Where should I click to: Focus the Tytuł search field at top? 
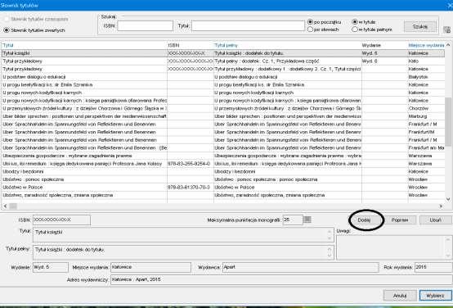pyautogui.click(x=248, y=25)
